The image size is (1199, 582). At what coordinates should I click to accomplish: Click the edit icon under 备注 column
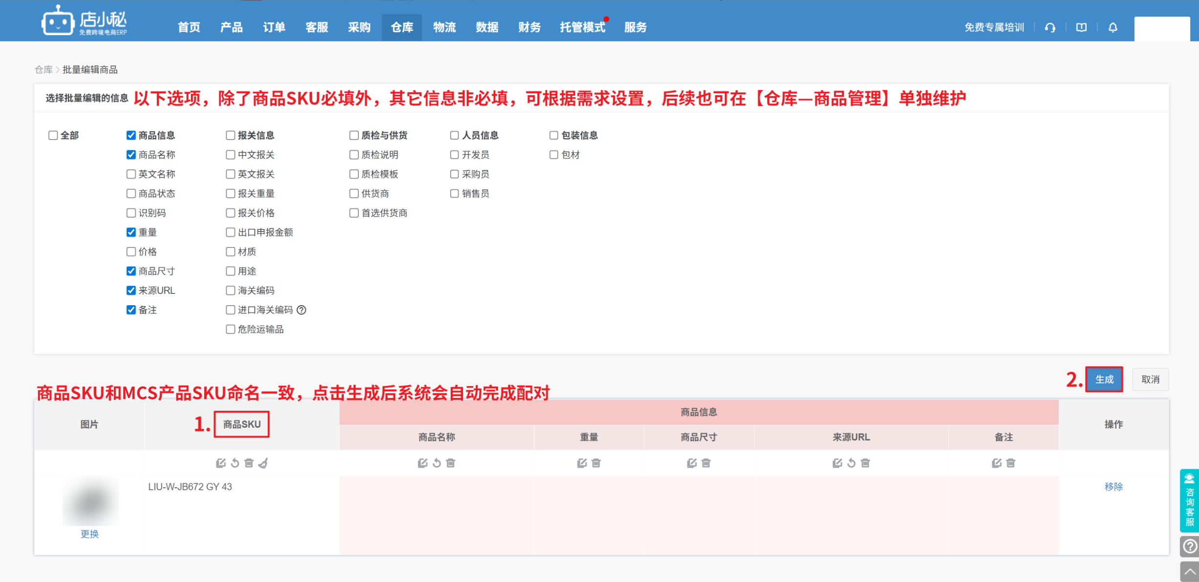tap(996, 463)
